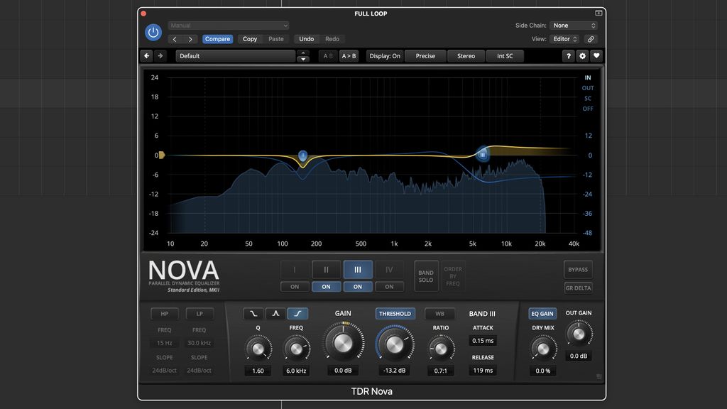Toggle the plugin power button

pos(153,33)
